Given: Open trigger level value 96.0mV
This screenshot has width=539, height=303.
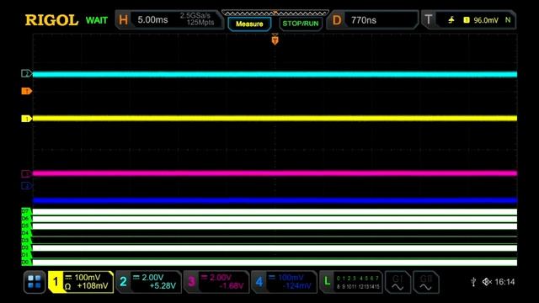Looking at the screenshot, I should (x=486, y=20).
